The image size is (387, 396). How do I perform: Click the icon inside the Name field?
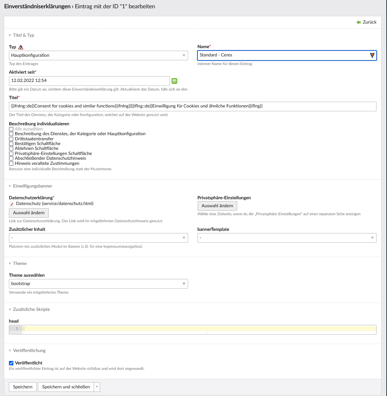click(372, 55)
